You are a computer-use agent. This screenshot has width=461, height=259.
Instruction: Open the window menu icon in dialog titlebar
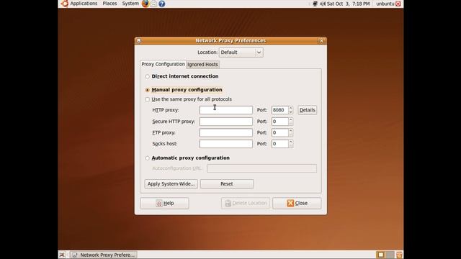pos(139,40)
